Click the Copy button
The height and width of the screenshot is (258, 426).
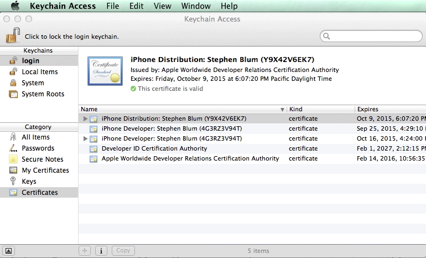click(x=123, y=251)
